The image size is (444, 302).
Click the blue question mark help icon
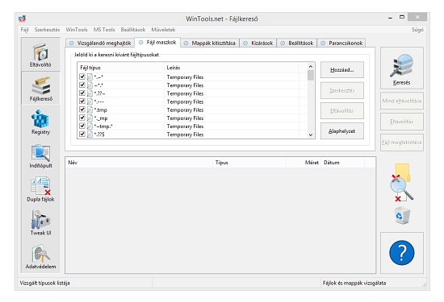tap(401, 253)
